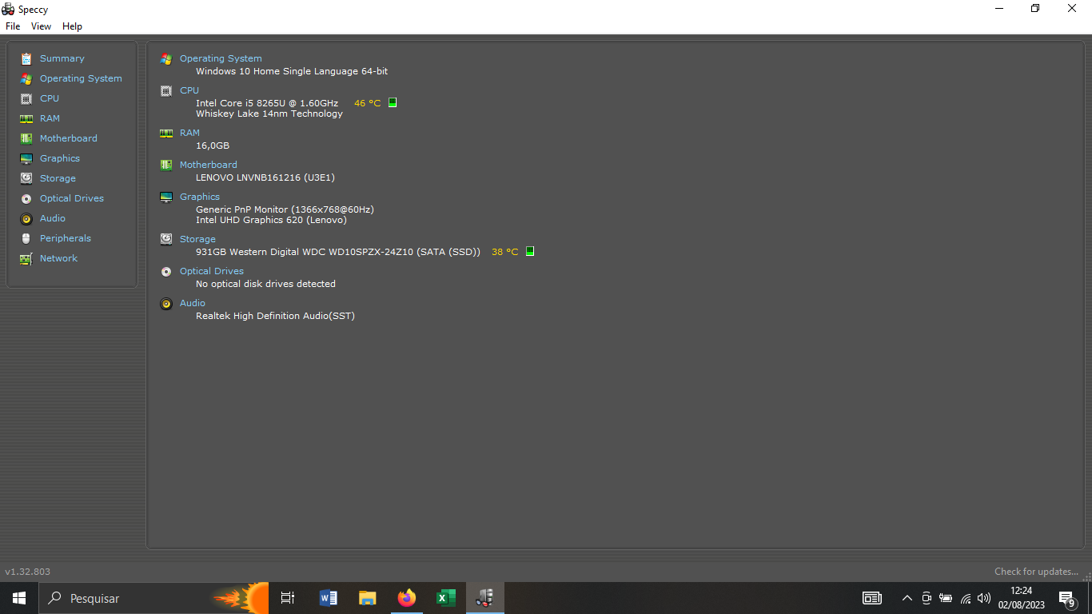The height and width of the screenshot is (614, 1092).
Task: Open the Motherboard heading link in summary
Action: point(209,165)
